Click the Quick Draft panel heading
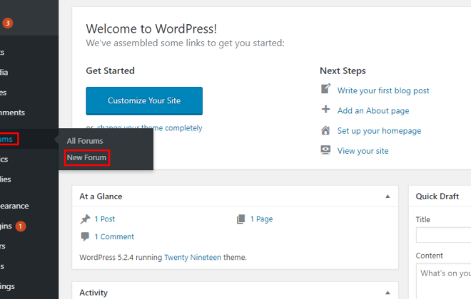471x299 pixels. click(x=437, y=196)
